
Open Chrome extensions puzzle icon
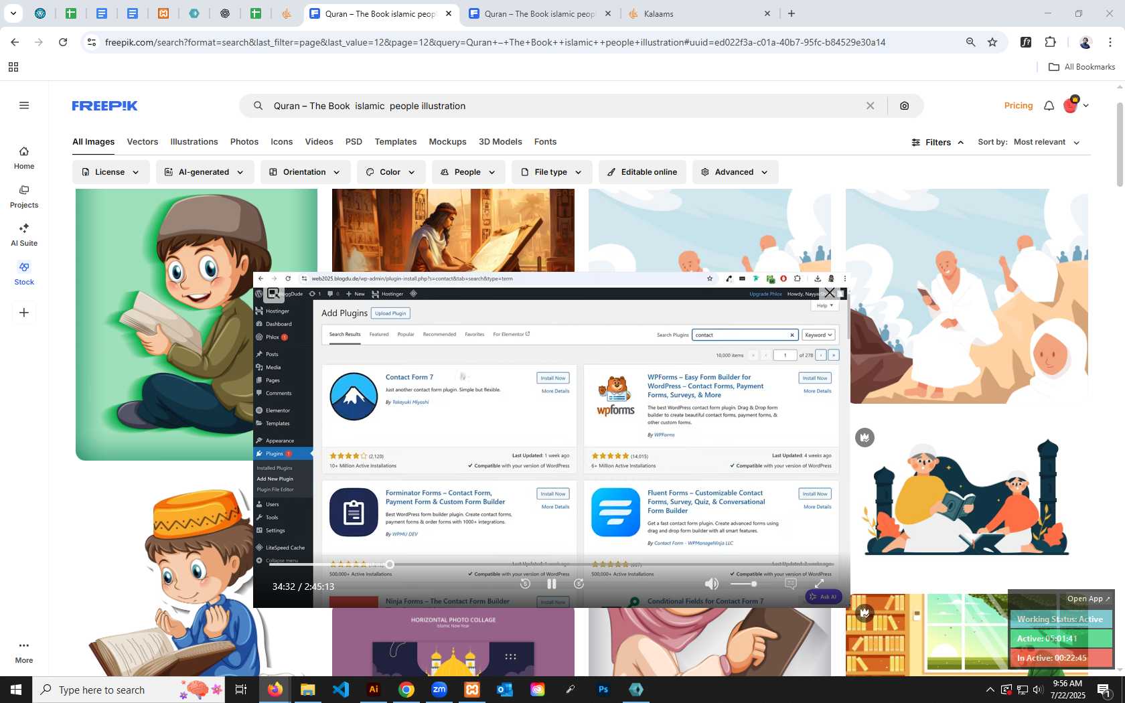coord(1050,42)
